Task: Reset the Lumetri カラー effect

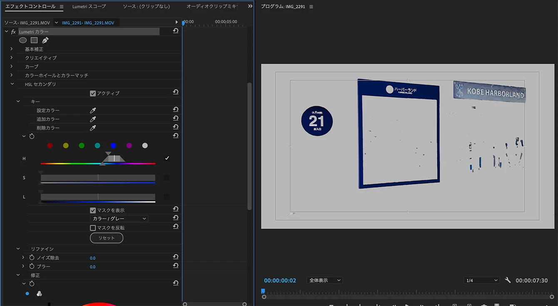Action: point(176,31)
